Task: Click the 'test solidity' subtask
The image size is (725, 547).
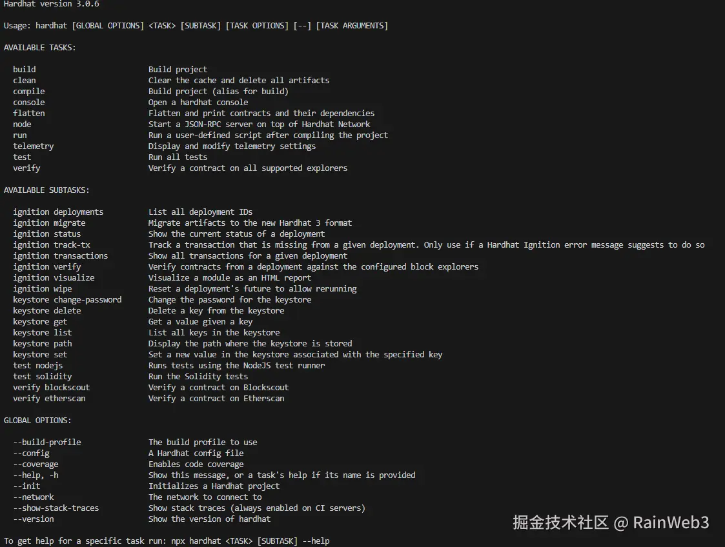Action: point(43,376)
